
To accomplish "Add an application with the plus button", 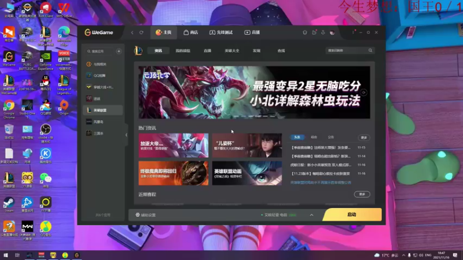I will [119, 51].
